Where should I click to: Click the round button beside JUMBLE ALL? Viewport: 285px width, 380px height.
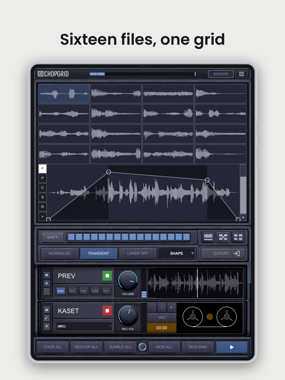[142, 347]
